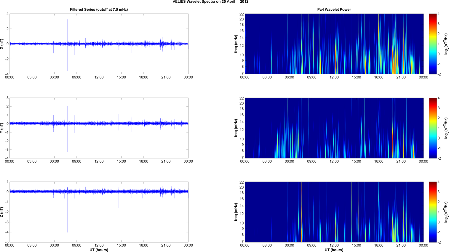The height and width of the screenshot is (252, 449).
Task: Select the X component time series plot
Action: 99,44
